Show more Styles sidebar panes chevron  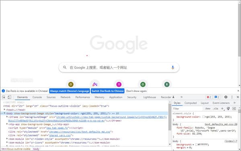235,103
